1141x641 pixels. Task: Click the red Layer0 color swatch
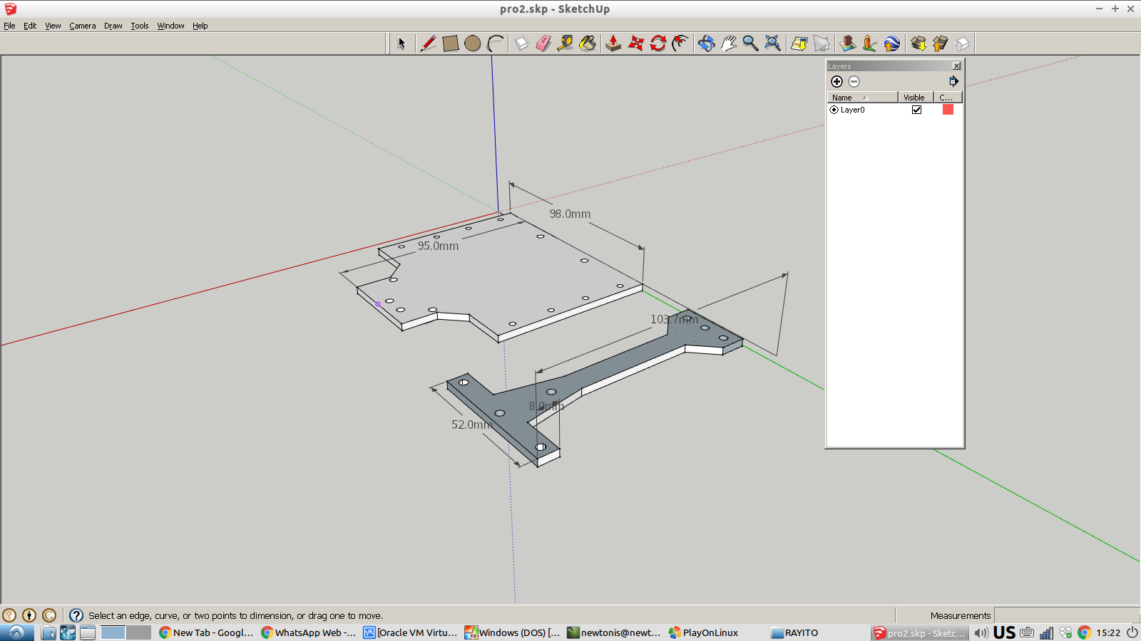[948, 110]
